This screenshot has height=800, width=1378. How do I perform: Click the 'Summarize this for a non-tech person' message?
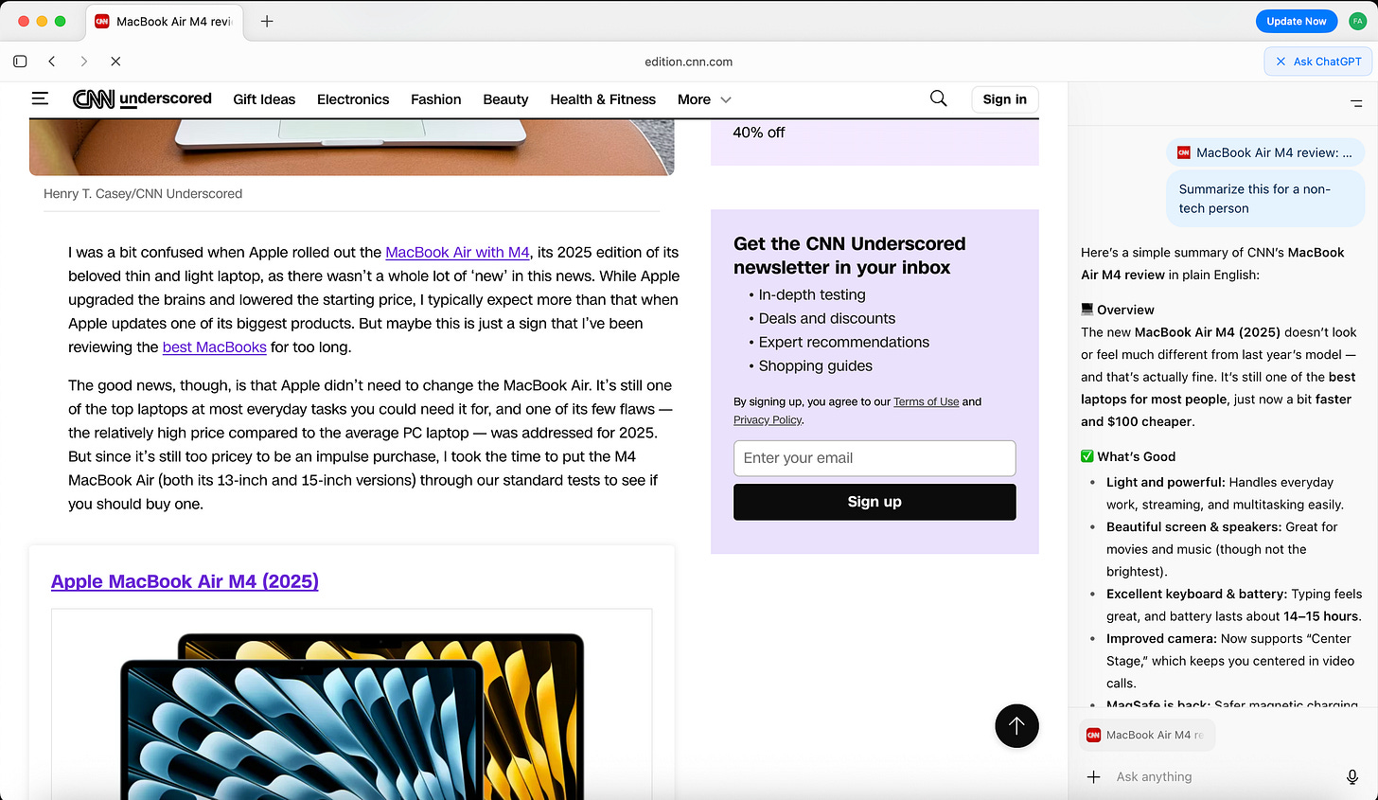coord(1265,199)
